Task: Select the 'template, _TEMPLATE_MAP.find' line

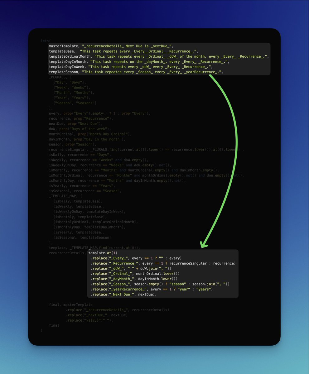Action: tap(94, 248)
